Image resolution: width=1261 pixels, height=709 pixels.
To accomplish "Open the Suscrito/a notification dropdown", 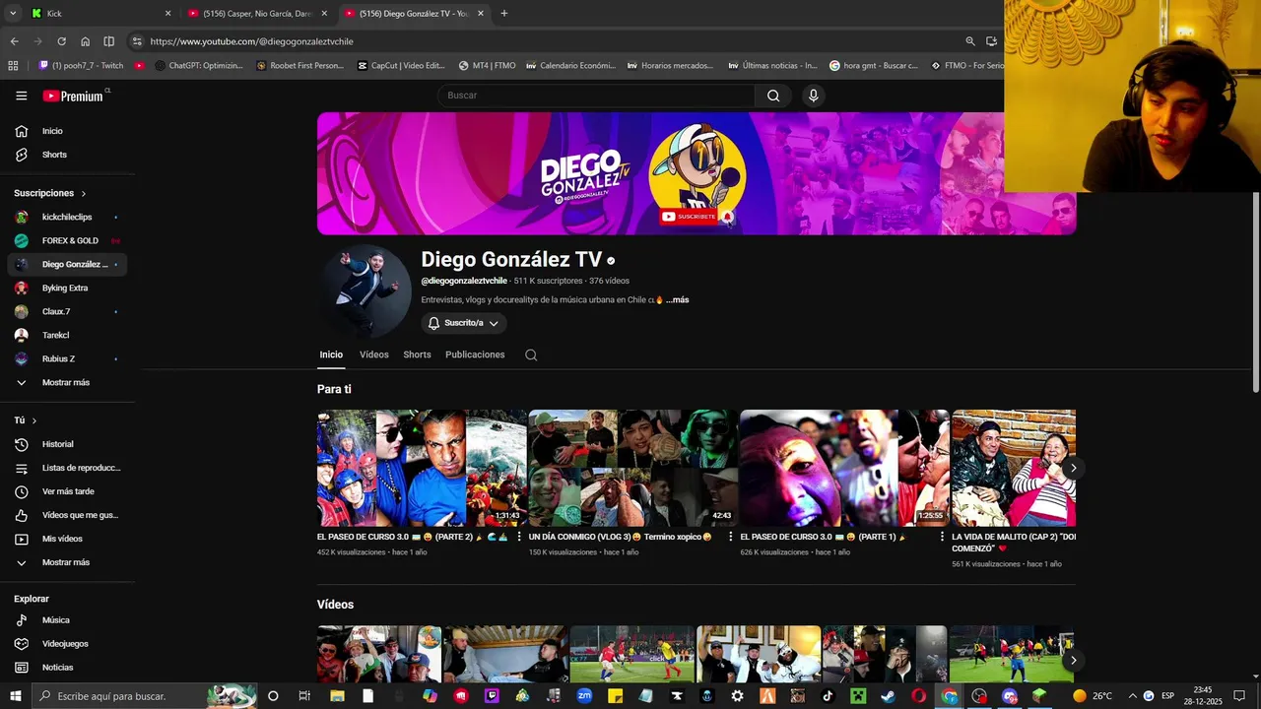I will pyautogui.click(x=464, y=323).
